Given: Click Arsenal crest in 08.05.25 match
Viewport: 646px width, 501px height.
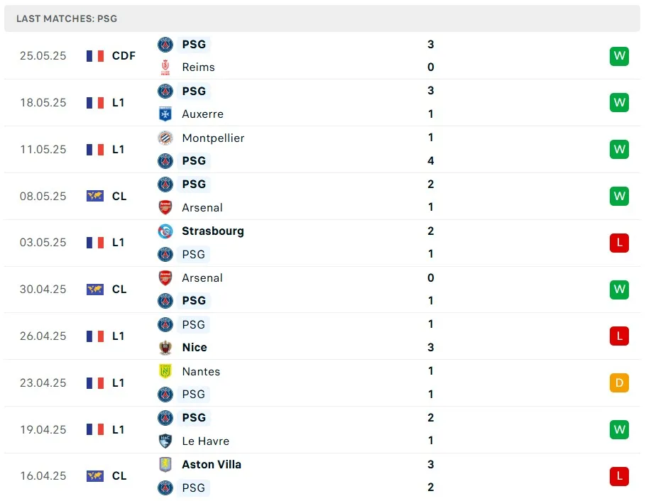Looking at the screenshot, I should 165,207.
